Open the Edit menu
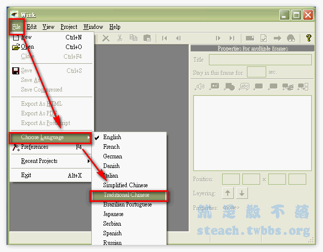The image size is (323, 252). pos(31,27)
